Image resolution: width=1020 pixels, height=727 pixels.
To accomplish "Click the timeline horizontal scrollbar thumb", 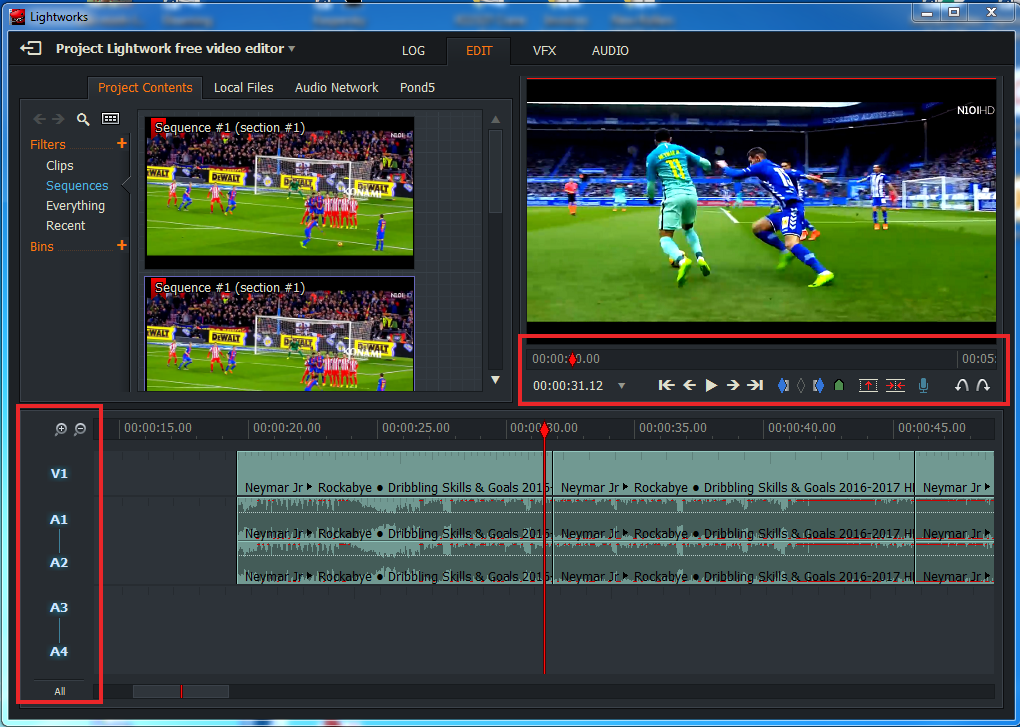I will pyautogui.click(x=180, y=691).
